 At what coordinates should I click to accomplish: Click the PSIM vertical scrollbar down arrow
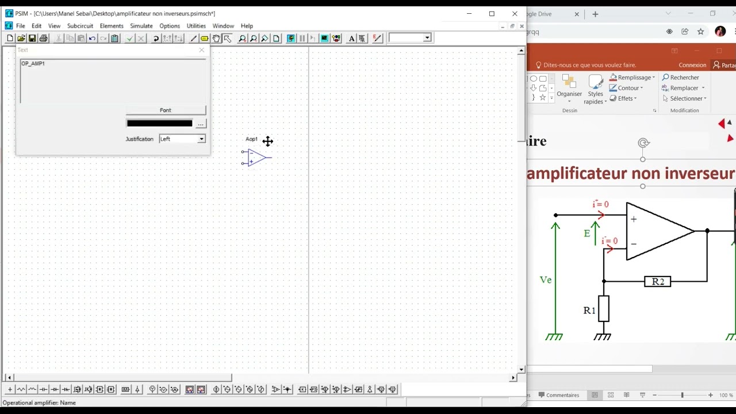tap(522, 370)
